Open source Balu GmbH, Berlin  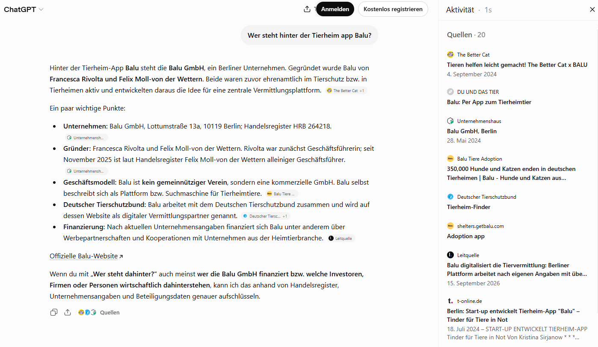click(472, 131)
